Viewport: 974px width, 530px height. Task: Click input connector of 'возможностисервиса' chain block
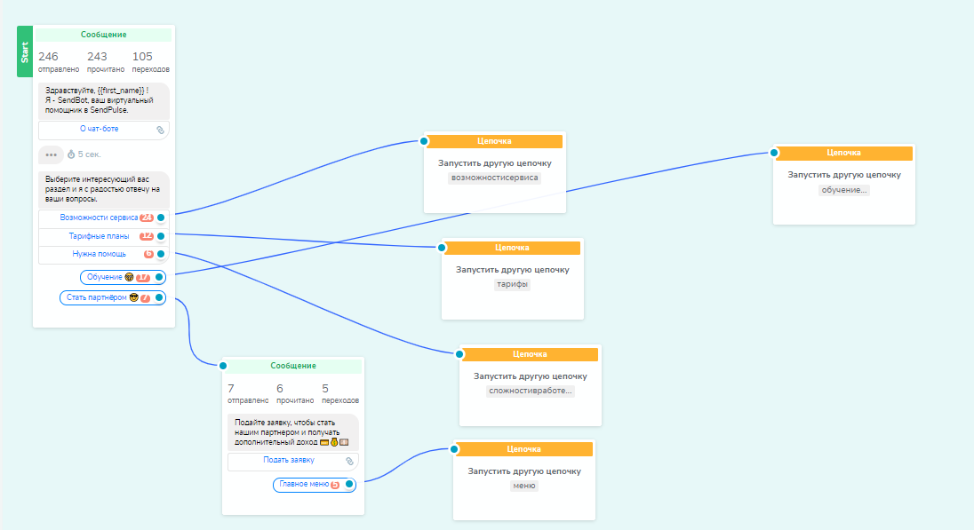[x=424, y=141]
